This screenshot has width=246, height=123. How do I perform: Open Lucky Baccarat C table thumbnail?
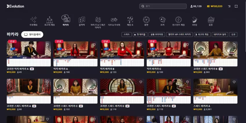point(169,50)
